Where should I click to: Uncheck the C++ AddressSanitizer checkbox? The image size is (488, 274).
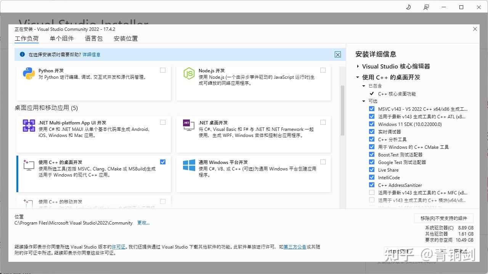372,185
